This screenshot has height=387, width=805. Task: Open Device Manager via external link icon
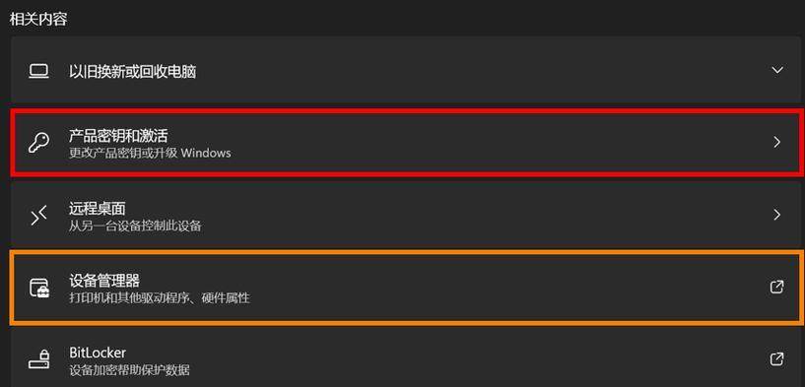tap(777, 287)
